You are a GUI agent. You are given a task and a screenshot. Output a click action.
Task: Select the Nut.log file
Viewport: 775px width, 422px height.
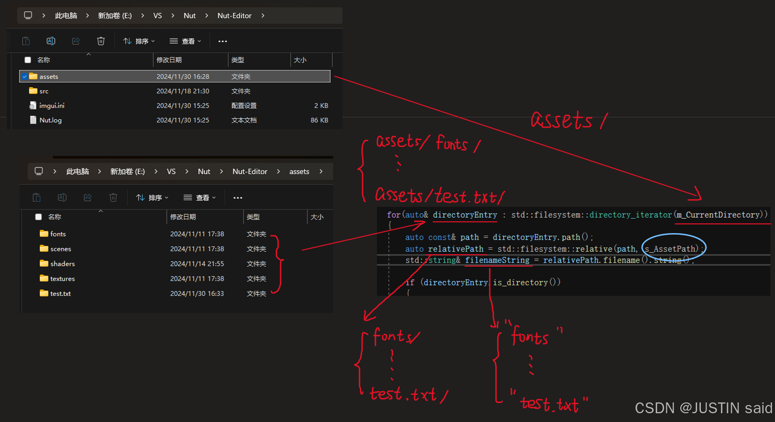click(50, 120)
